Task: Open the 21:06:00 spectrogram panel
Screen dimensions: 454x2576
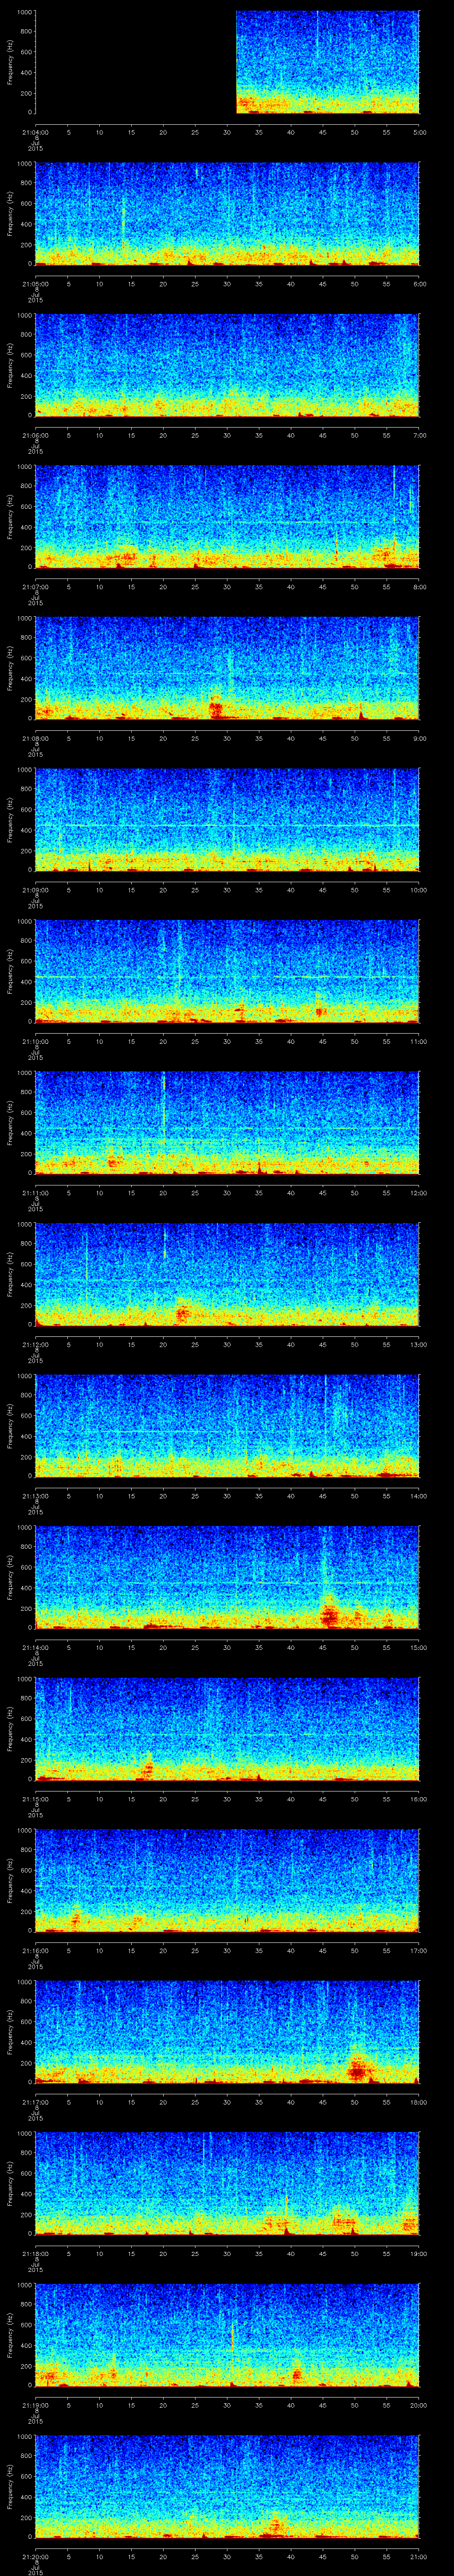Action: [227, 365]
